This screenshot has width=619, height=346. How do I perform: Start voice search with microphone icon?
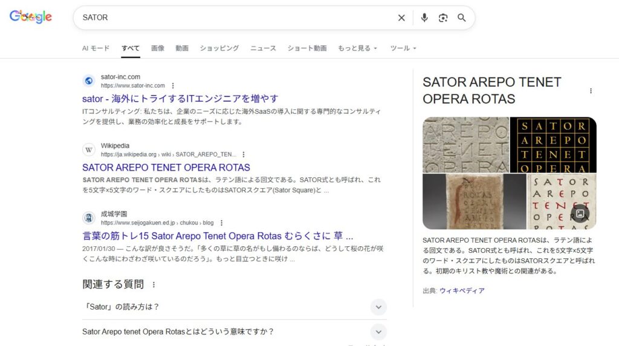pos(424,18)
